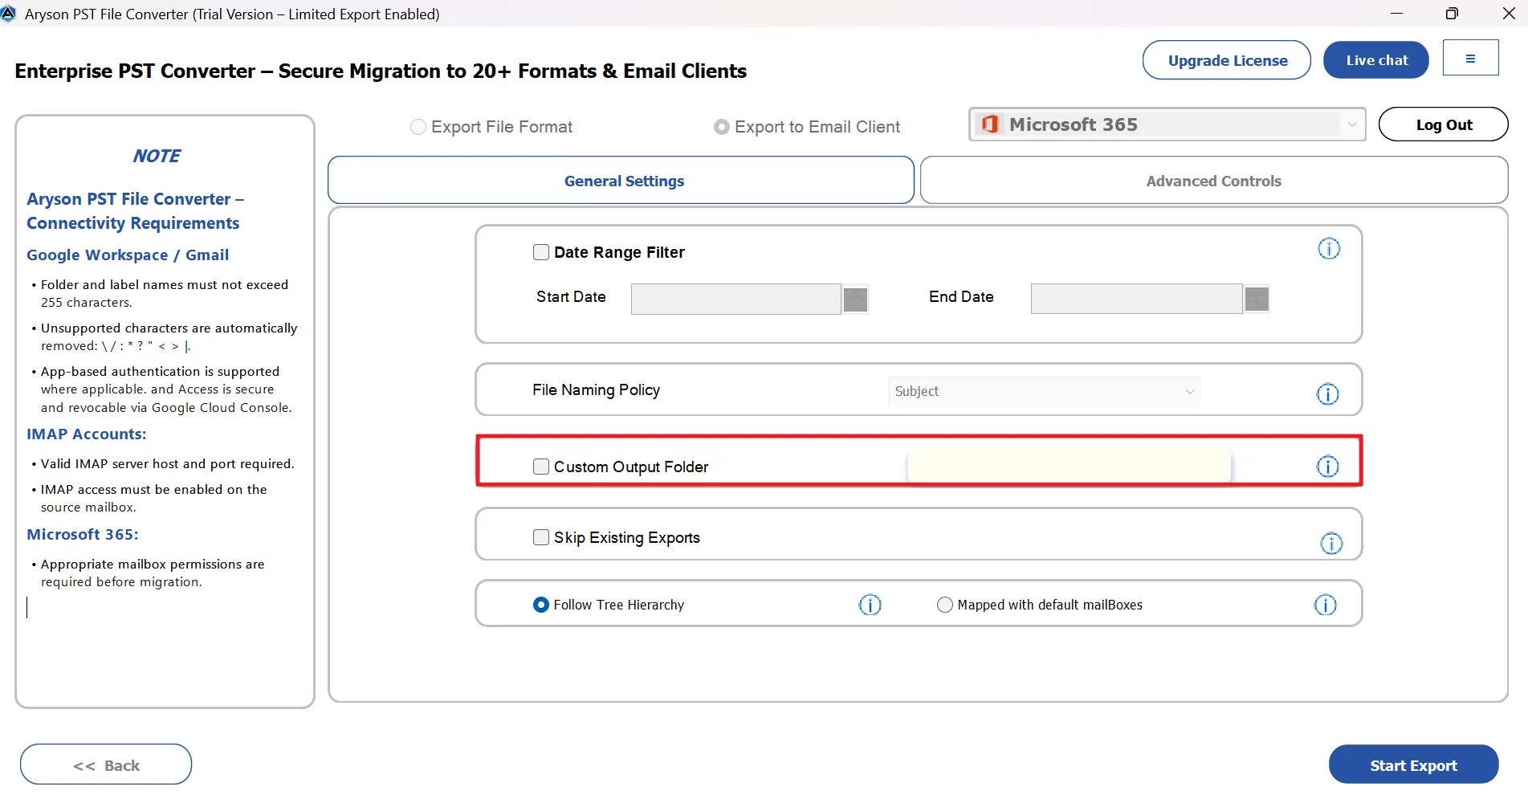Switch to the General Settings tab
Screen dimensions: 1528x799
[x=621, y=181]
